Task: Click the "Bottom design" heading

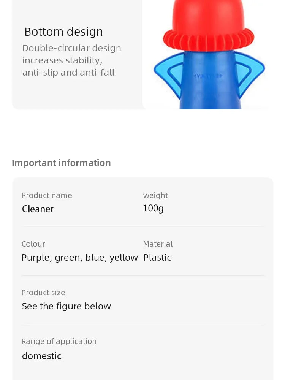Action: pyautogui.click(x=63, y=32)
